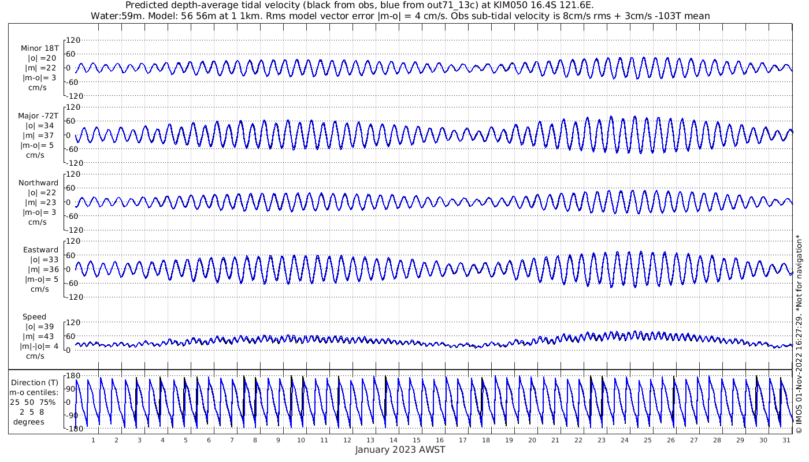
Task: Select the 'Minor 18T' panel label
Action: click(x=40, y=49)
